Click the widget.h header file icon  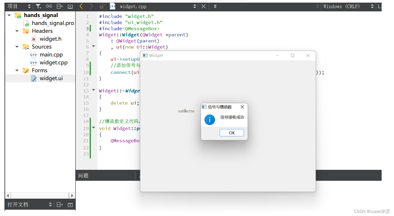[34, 39]
